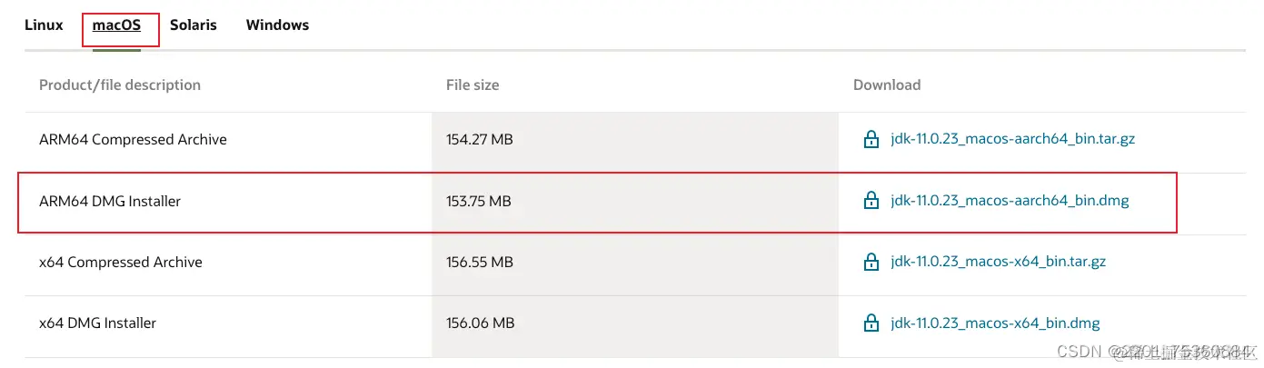Click the x64 Compressed Archive row label
The image size is (1264, 368).
121,262
